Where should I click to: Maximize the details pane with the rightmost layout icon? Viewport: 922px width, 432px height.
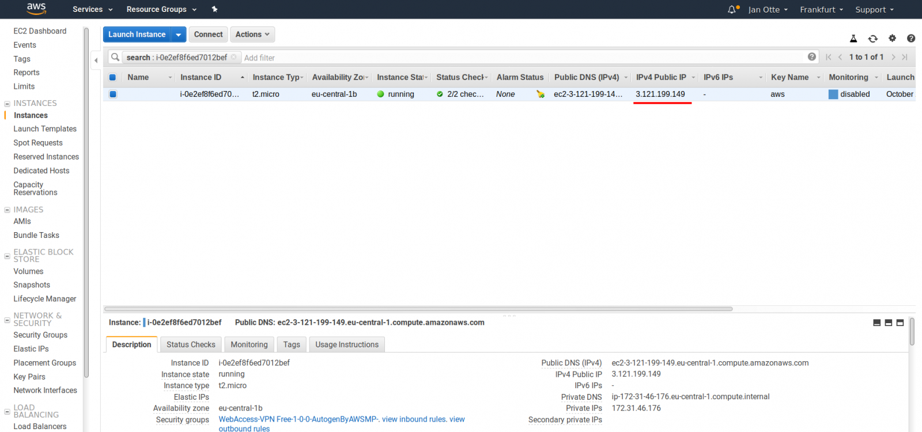(x=900, y=323)
